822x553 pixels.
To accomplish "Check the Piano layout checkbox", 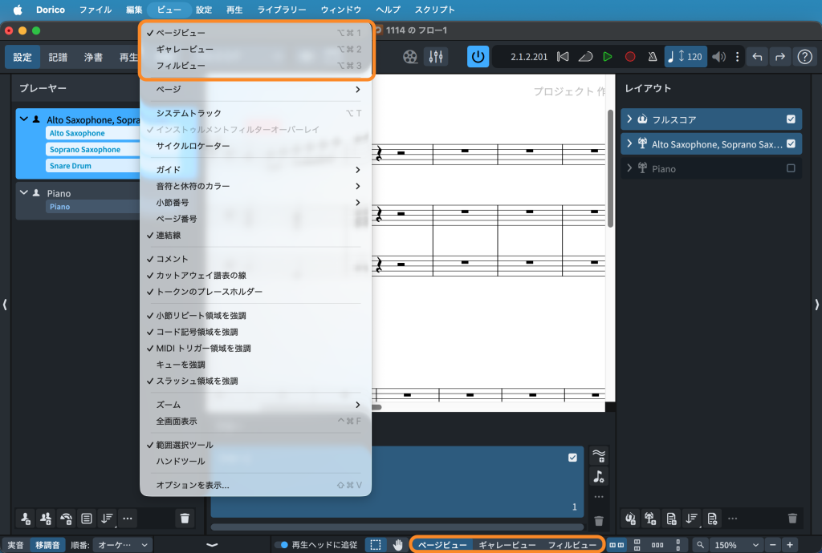I will [791, 168].
